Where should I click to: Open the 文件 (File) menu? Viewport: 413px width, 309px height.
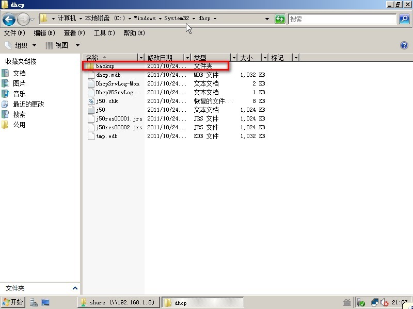click(13, 32)
